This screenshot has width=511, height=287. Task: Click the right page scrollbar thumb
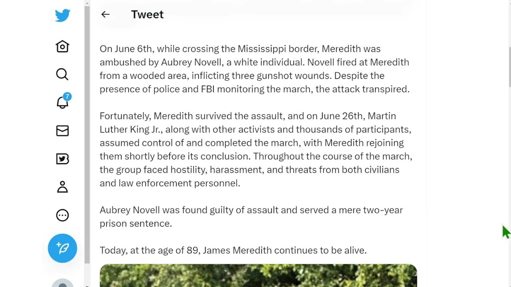pyautogui.click(x=509, y=66)
